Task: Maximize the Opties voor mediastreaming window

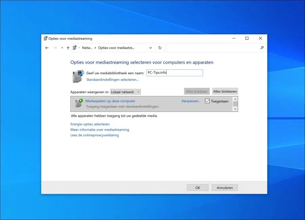Action: pos(247,38)
